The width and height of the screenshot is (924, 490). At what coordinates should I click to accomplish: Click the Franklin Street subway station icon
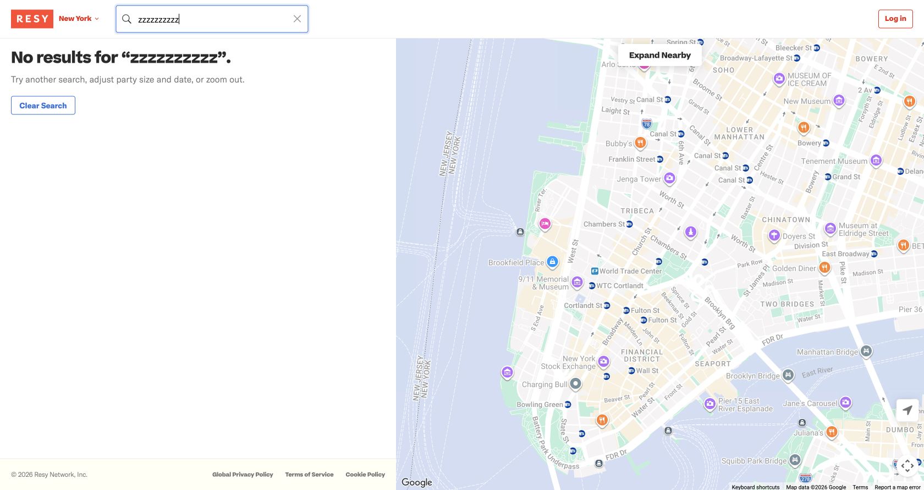coord(660,159)
